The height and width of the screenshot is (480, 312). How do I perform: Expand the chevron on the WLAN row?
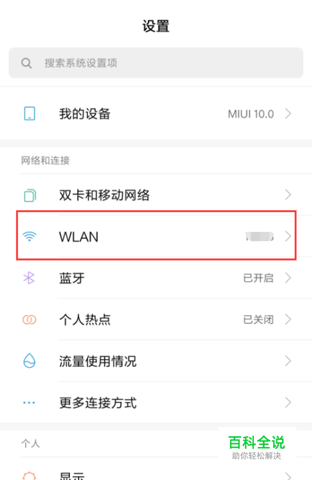[x=288, y=236]
